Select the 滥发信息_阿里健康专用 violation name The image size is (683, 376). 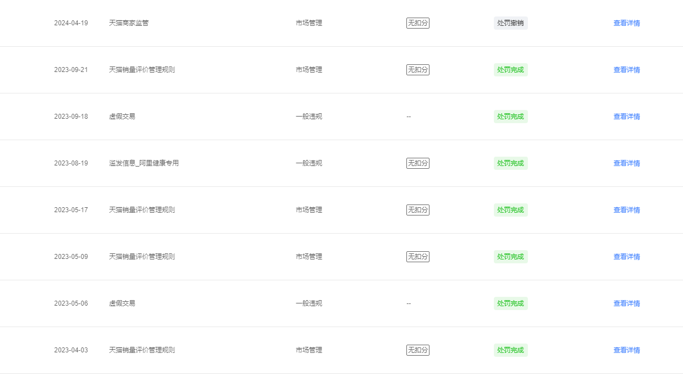(144, 163)
